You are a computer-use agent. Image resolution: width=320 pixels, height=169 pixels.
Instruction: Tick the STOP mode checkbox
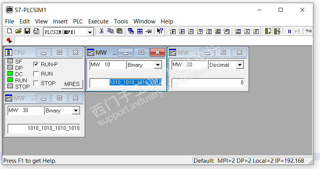36,83
